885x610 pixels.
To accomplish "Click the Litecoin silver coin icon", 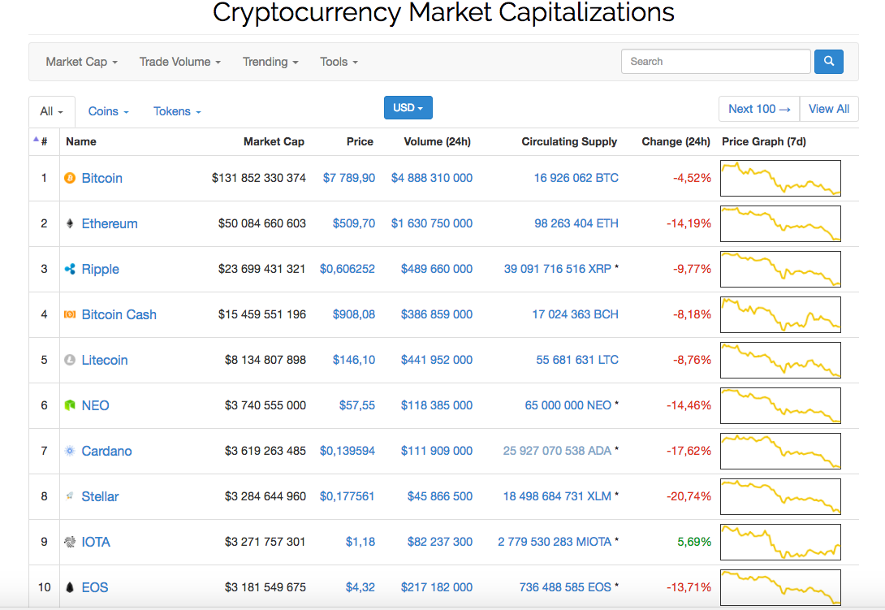I will pyautogui.click(x=70, y=360).
